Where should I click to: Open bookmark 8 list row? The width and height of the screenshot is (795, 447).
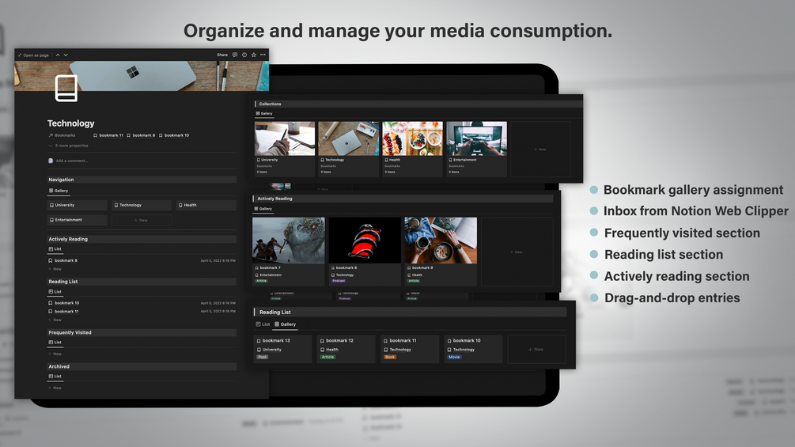pyautogui.click(x=142, y=260)
